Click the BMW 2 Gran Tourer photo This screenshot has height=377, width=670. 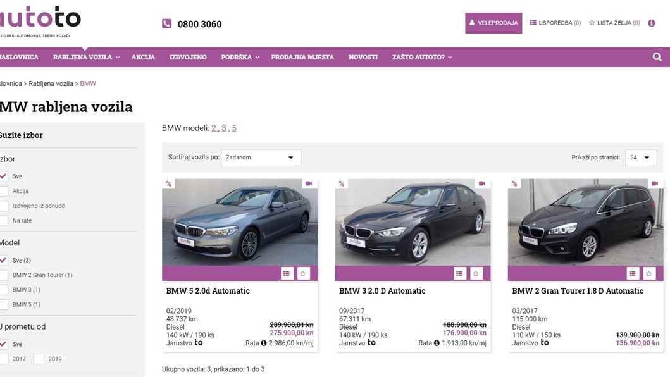click(x=585, y=222)
